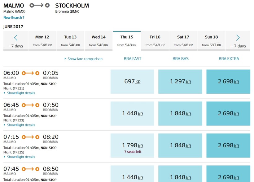Image resolution: width=254 pixels, height=182 pixels.
Task: Select the Mon 12 date tab
Action: pyautogui.click(x=42, y=41)
